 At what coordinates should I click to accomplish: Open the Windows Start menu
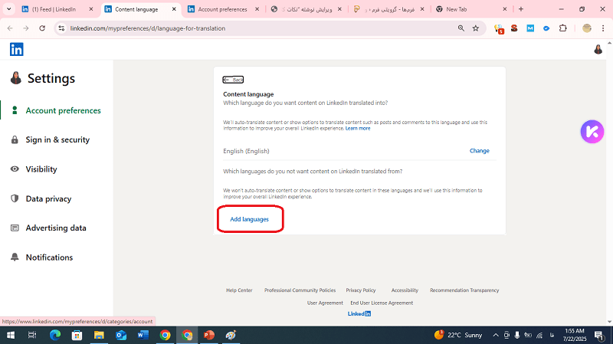[11, 335]
